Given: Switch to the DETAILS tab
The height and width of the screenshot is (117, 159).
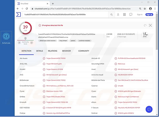Looking at the screenshot, I should pyautogui.click(x=39, y=51).
